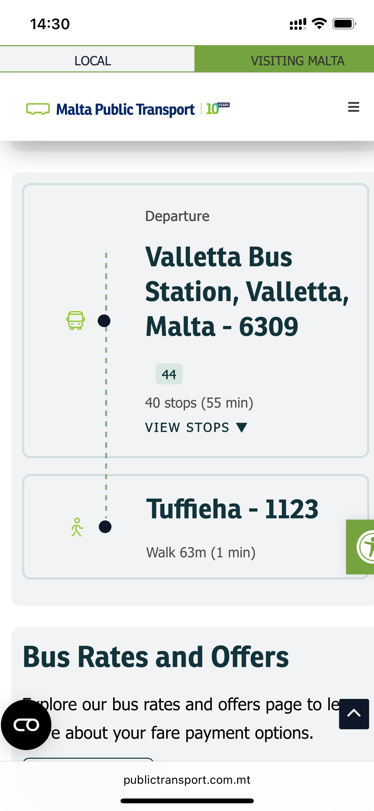Viewport: 374px width, 811px height.
Task: Click the walking person icon near Tuffieha
Action: click(77, 527)
